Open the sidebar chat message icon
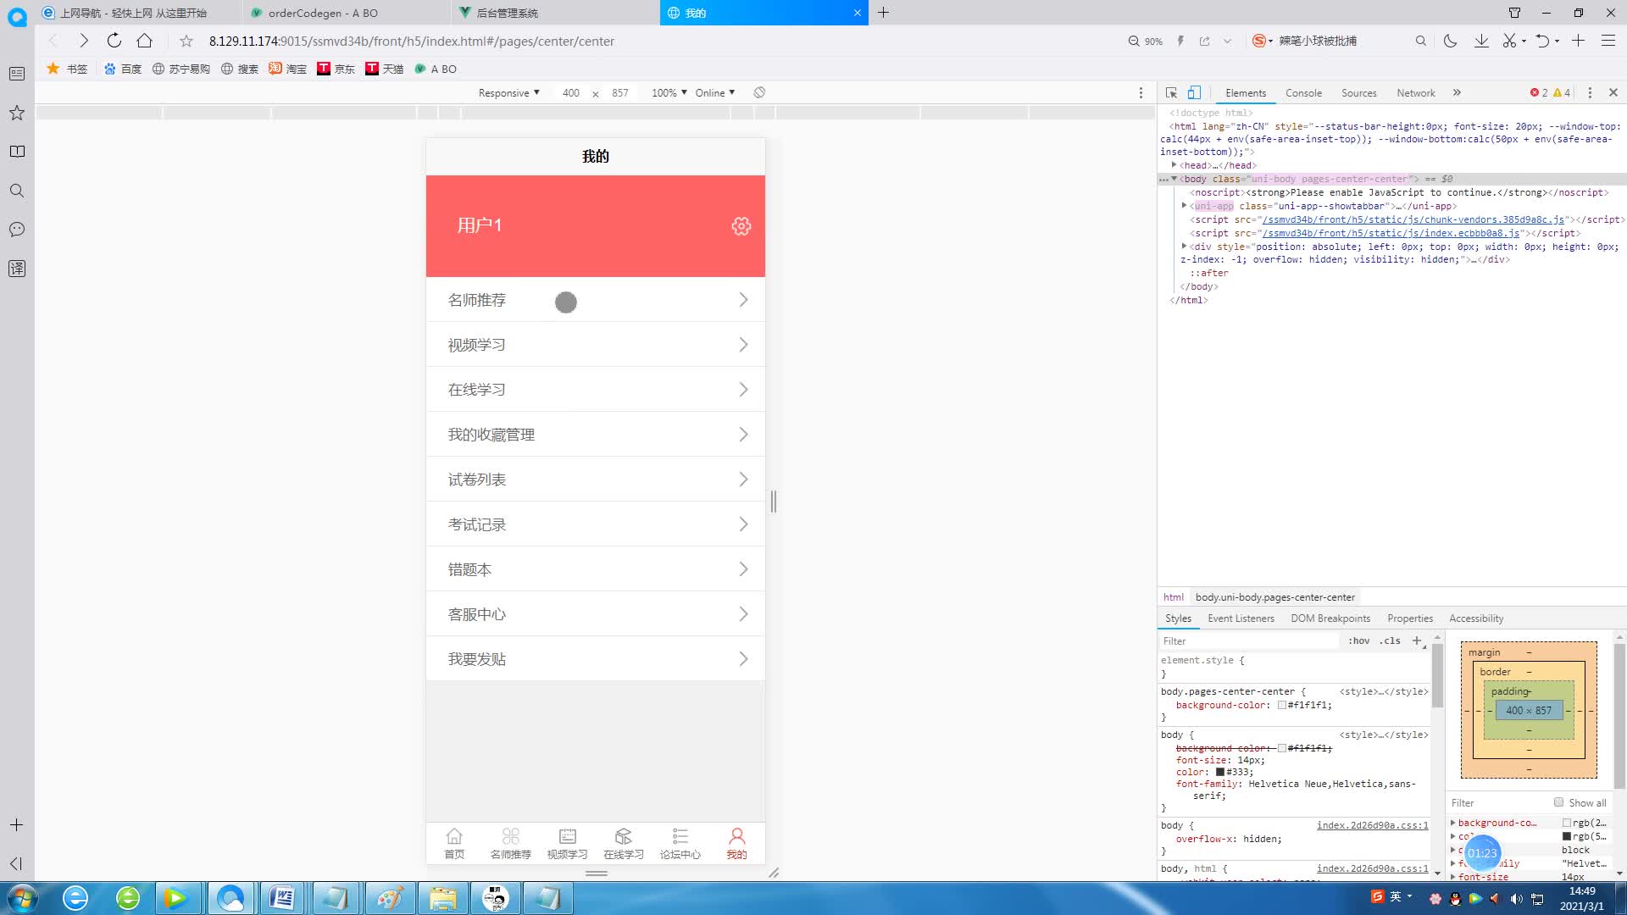Image resolution: width=1627 pixels, height=915 pixels. pyautogui.click(x=17, y=230)
